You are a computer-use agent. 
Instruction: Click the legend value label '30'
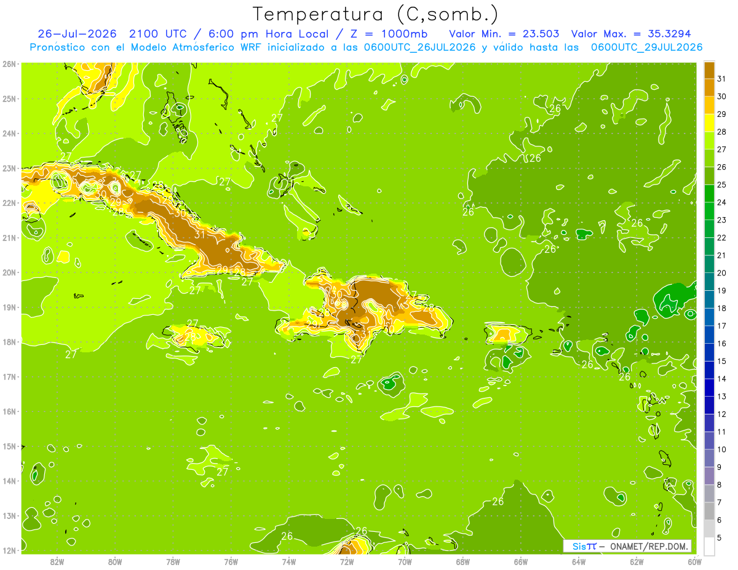click(722, 97)
